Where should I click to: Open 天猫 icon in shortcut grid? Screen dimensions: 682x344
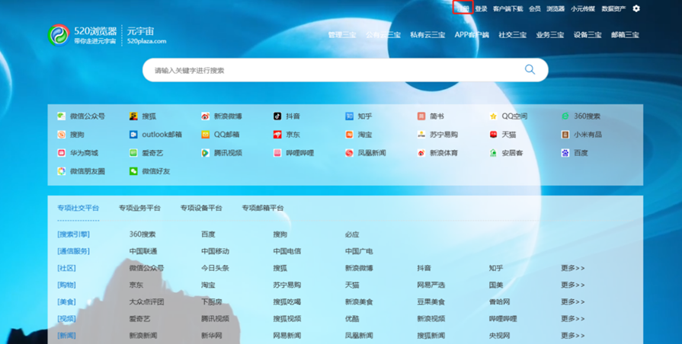(x=493, y=135)
